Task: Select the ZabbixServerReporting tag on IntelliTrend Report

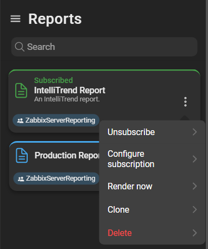Action: [56, 120]
